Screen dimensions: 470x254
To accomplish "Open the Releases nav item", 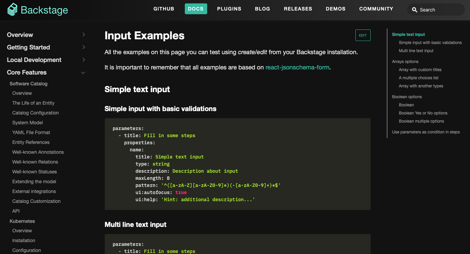I will (298, 9).
